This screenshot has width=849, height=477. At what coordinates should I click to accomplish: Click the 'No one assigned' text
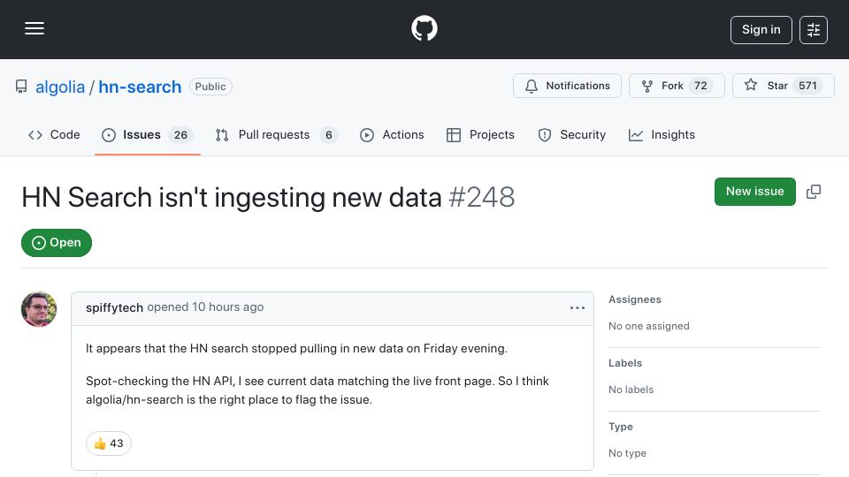tap(648, 326)
